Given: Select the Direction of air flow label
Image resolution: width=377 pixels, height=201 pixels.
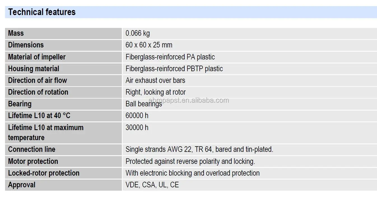Looking at the screenshot, I should coord(38,80).
